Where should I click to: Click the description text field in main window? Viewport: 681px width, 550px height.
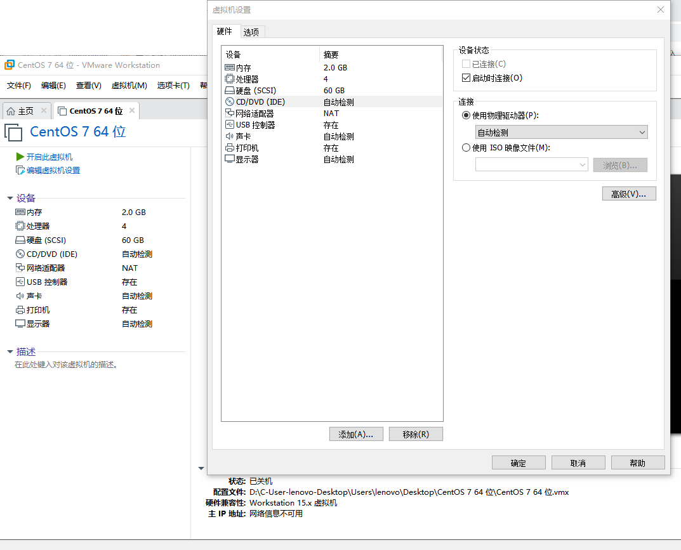66,365
